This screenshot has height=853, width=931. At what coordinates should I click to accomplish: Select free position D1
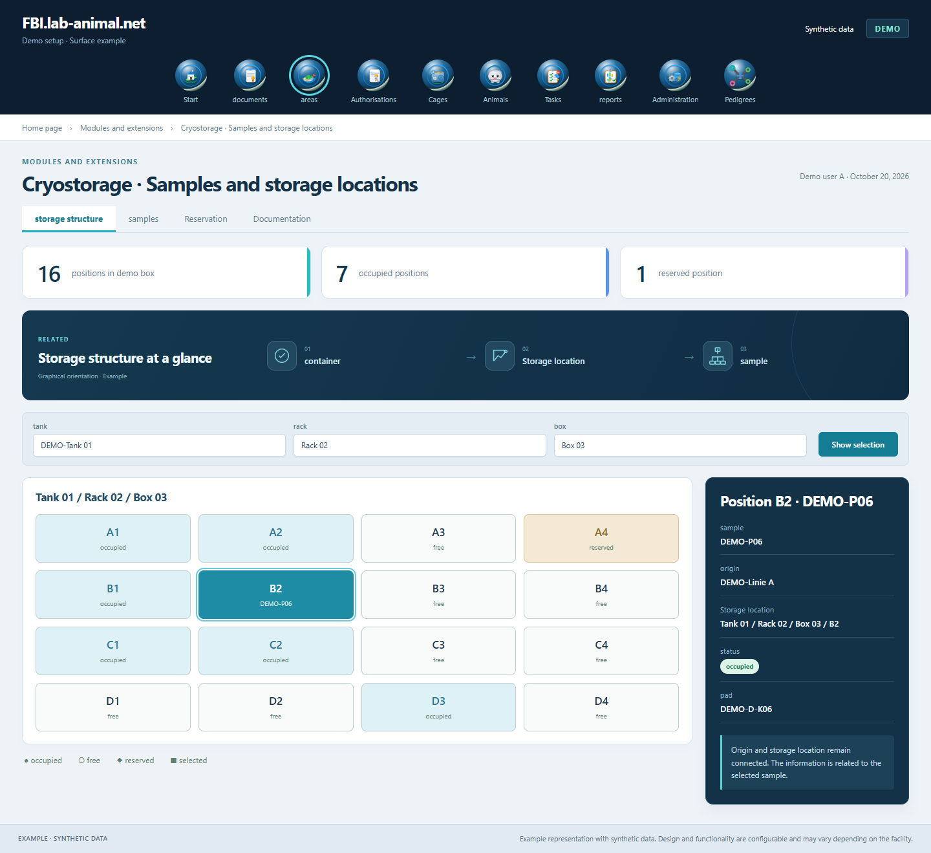(x=113, y=707)
